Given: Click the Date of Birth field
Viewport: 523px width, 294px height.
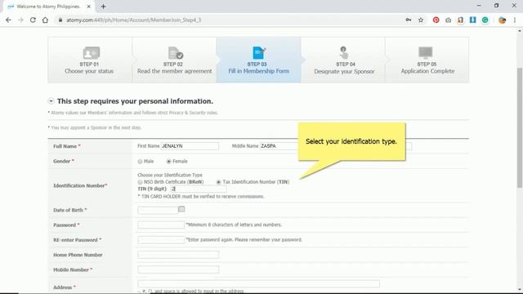Looking at the screenshot, I should (x=158, y=210).
